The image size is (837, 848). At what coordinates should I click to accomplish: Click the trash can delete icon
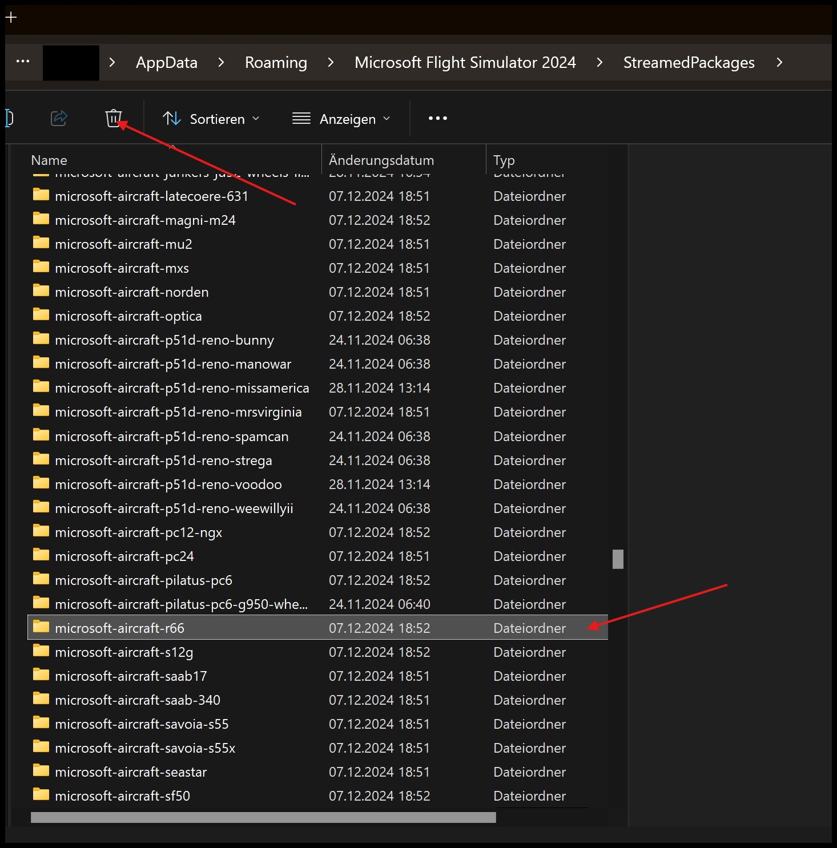(114, 118)
